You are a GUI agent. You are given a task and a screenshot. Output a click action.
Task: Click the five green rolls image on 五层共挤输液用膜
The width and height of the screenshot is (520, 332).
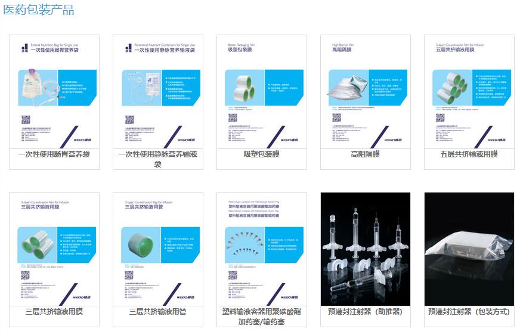452,88
